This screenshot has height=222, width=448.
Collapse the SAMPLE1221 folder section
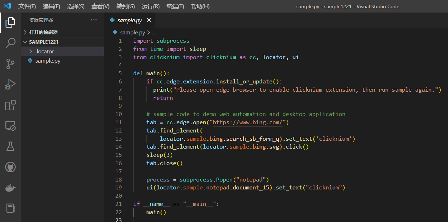(62, 42)
